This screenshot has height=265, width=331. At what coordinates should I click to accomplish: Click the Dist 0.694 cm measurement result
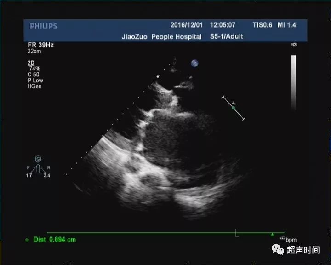click(55, 239)
